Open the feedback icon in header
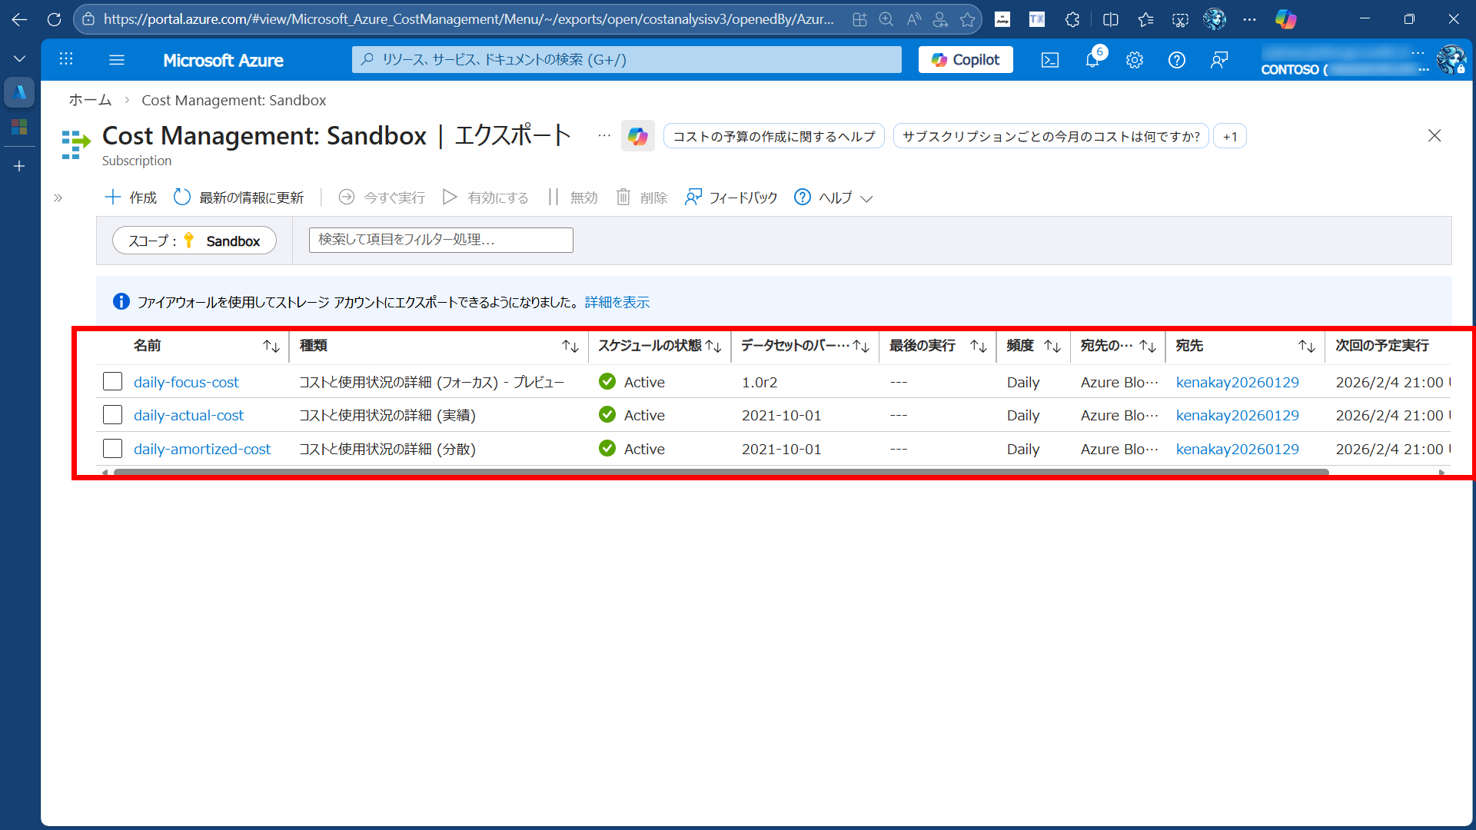Image resolution: width=1476 pixels, height=830 pixels. tap(1219, 60)
